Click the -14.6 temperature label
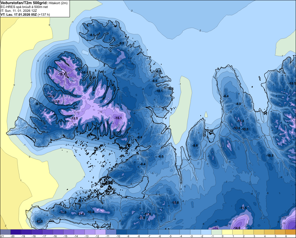The width and height of the screenshot is (296, 238). tap(237, 228)
